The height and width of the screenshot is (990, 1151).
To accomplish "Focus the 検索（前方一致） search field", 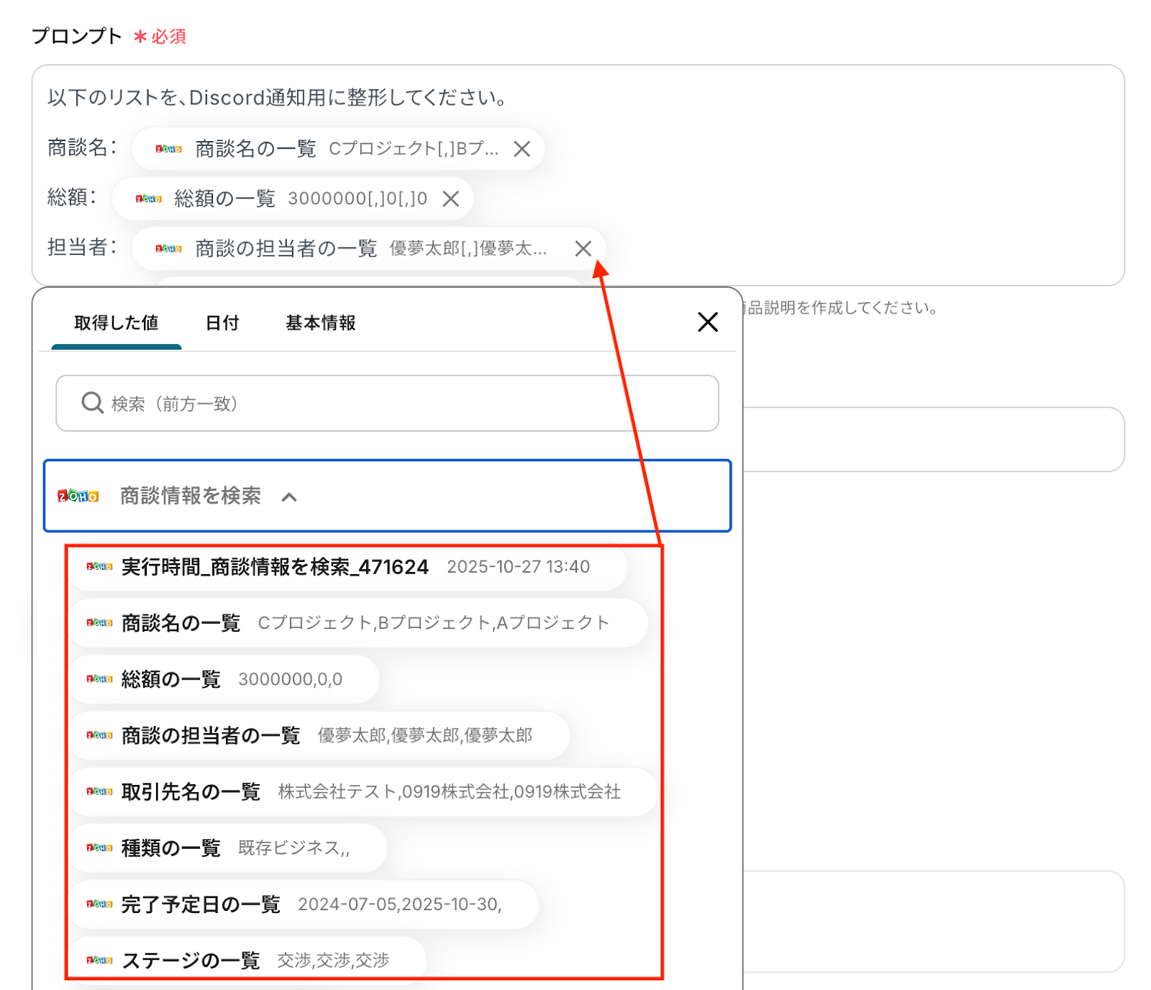I will [x=387, y=403].
